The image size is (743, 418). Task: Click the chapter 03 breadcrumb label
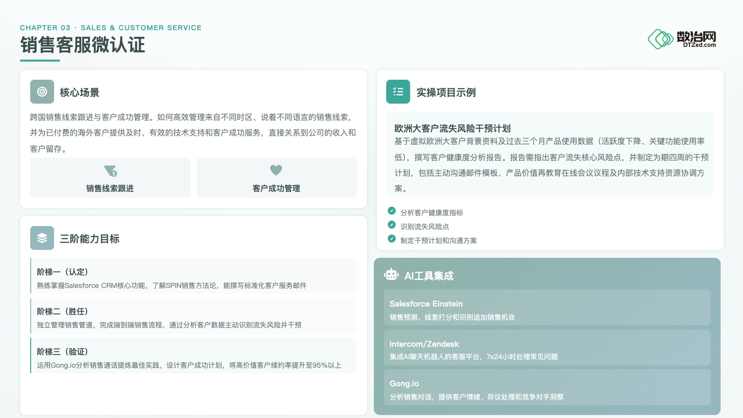coord(110,28)
